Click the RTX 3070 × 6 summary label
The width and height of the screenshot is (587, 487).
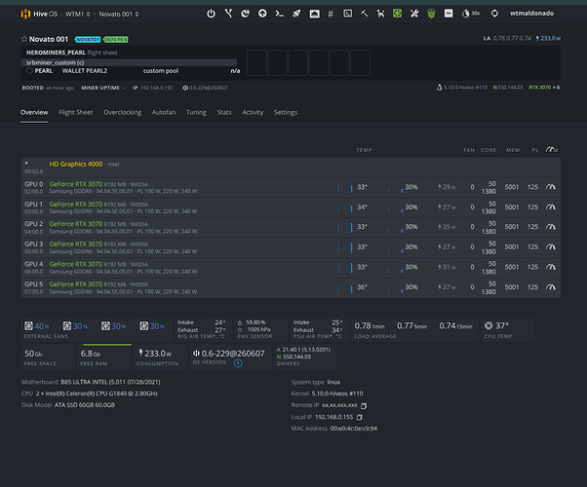coord(544,88)
